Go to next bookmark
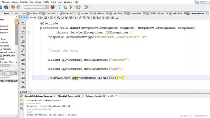 coord(84,17)
